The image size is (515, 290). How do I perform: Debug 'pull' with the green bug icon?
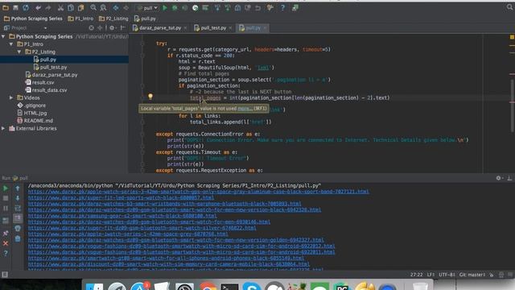click(175, 7)
